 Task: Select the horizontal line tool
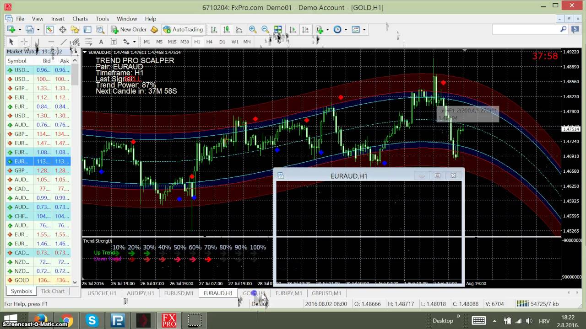51,42
